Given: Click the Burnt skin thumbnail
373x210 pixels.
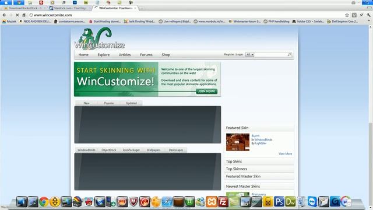Looking at the screenshot, I should (x=238, y=142).
